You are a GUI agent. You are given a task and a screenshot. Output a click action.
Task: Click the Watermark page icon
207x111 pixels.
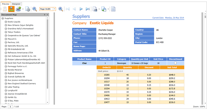click(x=113, y=9)
